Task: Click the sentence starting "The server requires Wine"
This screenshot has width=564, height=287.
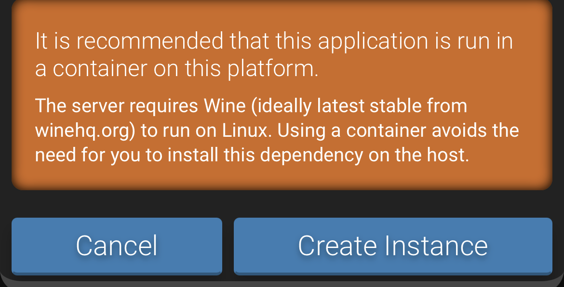Action: (x=251, y=106)
